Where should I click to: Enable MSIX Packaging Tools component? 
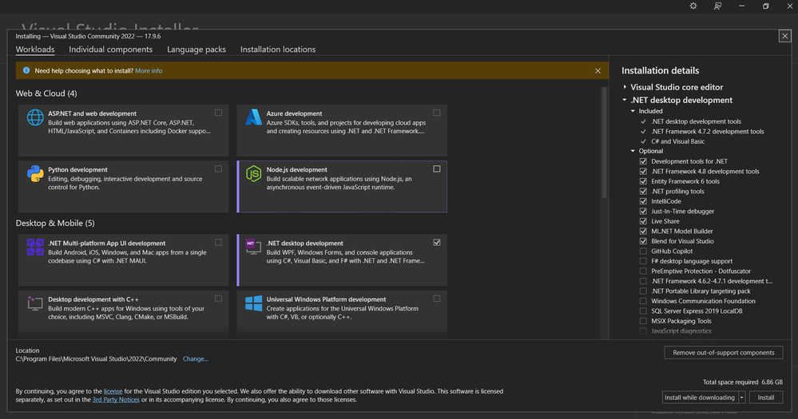point(643,321)
